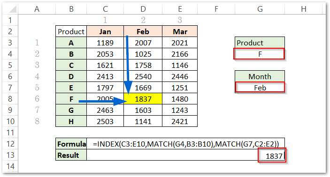Viewport: 330px width, 177px height.
Task: Select the corner select-all triangle
Action: click(x=12, y=9)
